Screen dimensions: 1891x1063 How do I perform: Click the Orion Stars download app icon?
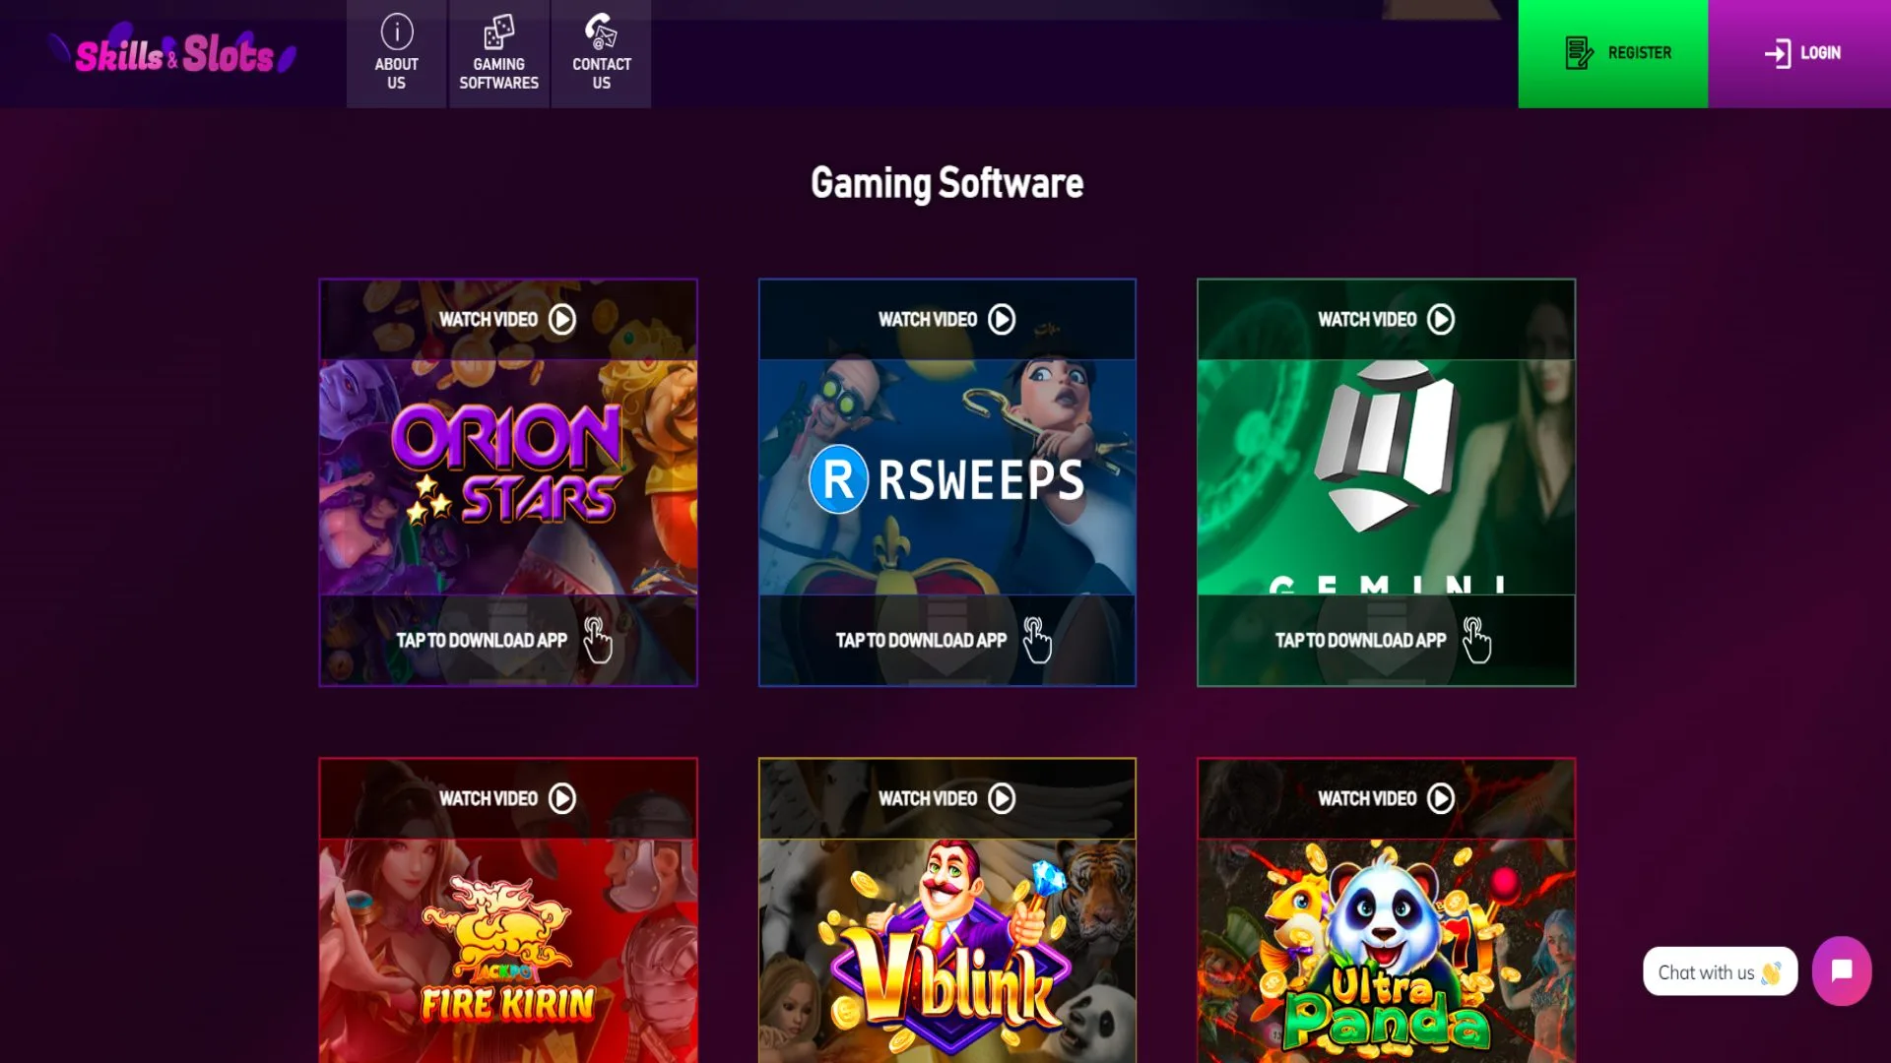coord(598,640)
